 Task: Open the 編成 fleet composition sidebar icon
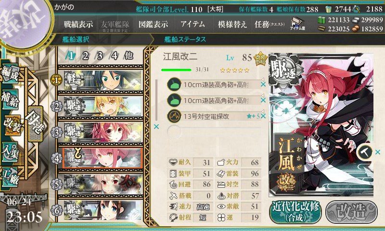coord(10,74)
